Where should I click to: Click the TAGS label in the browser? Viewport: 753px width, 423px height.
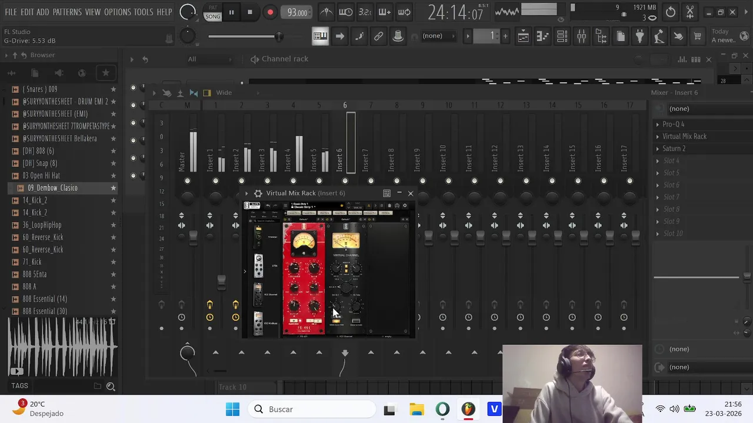point(19,386)
